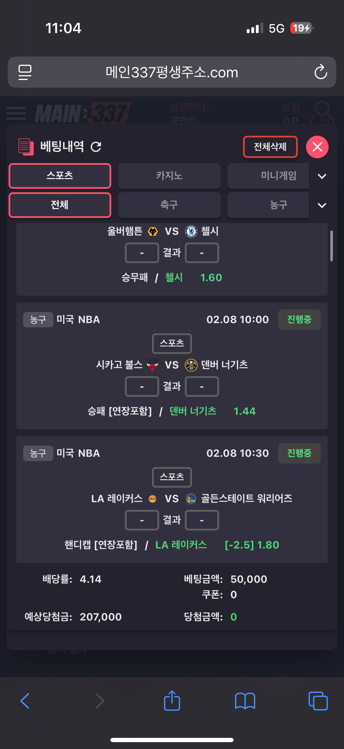Expand the game category tab row
Image resolution: width=344 pixels, height=749 pixels.
322,176
